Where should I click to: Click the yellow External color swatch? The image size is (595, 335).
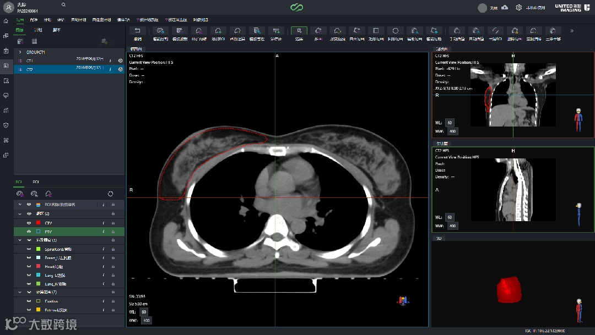39,310
